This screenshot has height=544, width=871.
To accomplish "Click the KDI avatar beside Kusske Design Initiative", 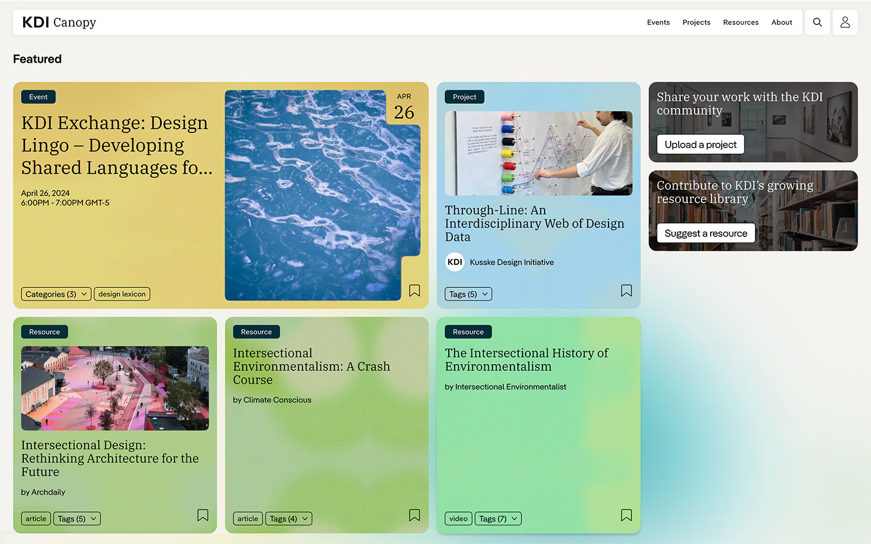I will [x=455, y=262].
